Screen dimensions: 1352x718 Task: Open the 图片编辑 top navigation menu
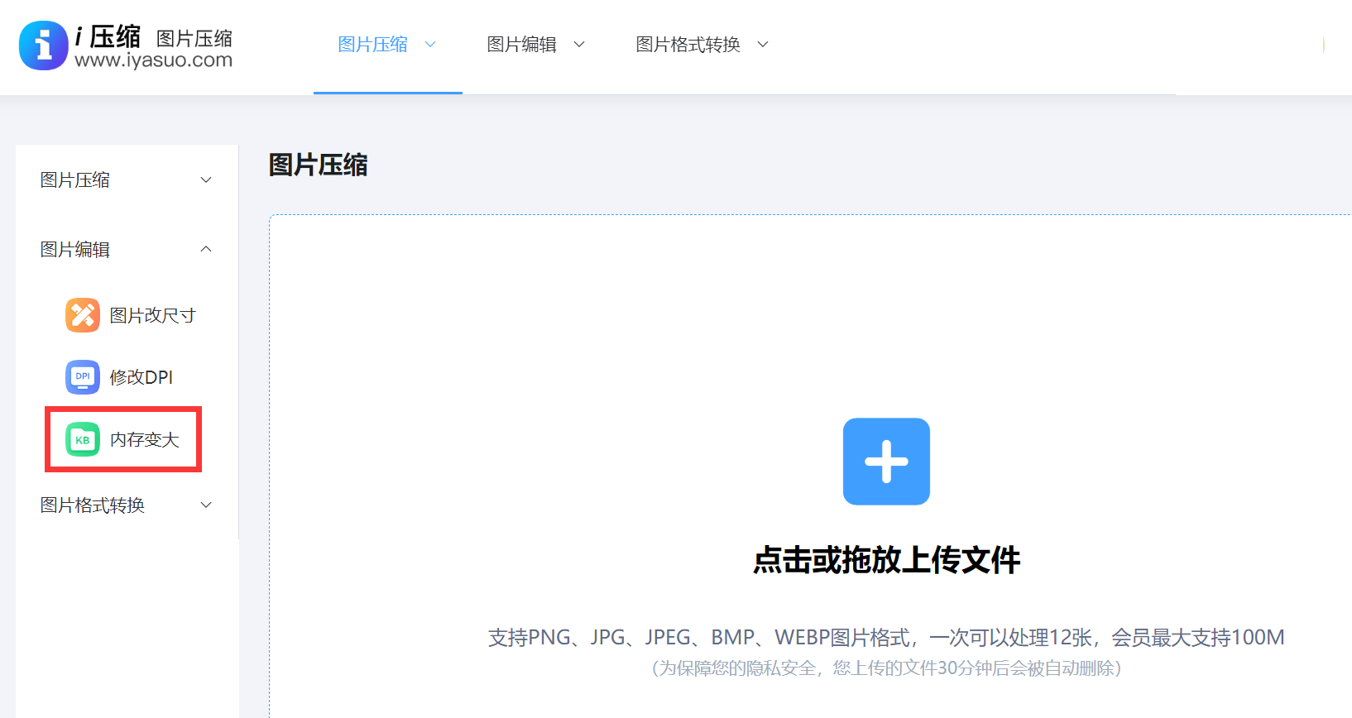click(521, 45)
